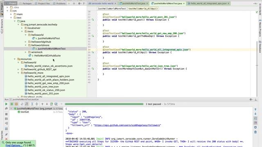Expand the helloworldgithub package

tap(25, 42)
